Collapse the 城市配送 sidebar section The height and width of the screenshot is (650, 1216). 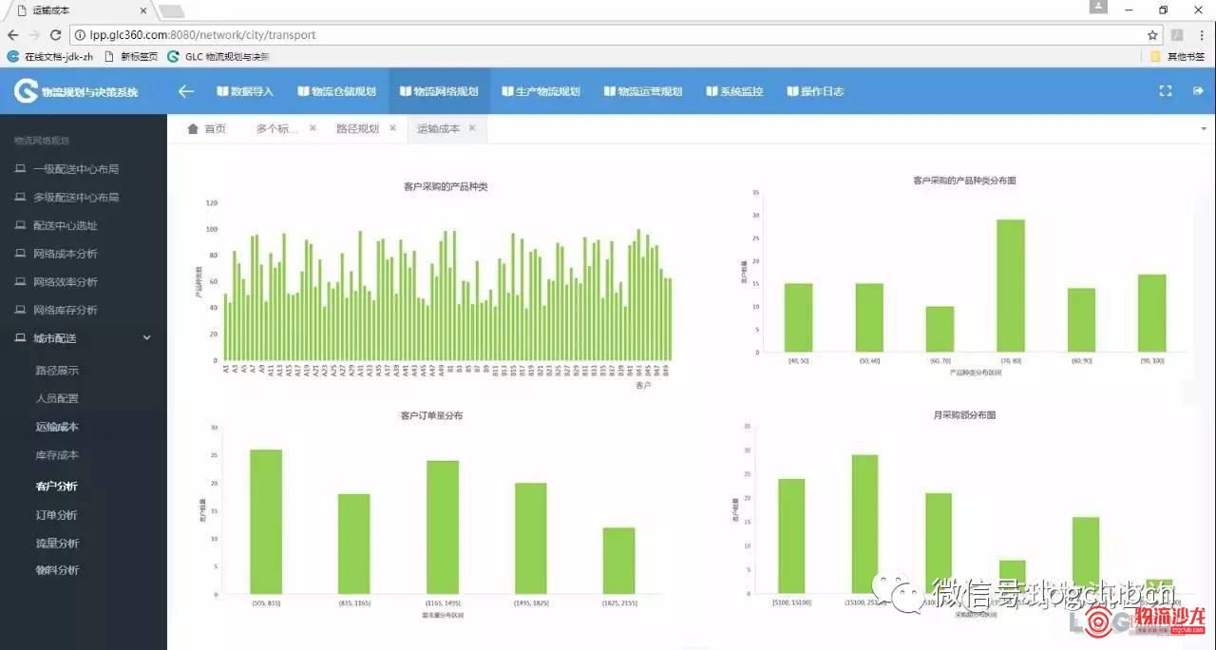146,338
